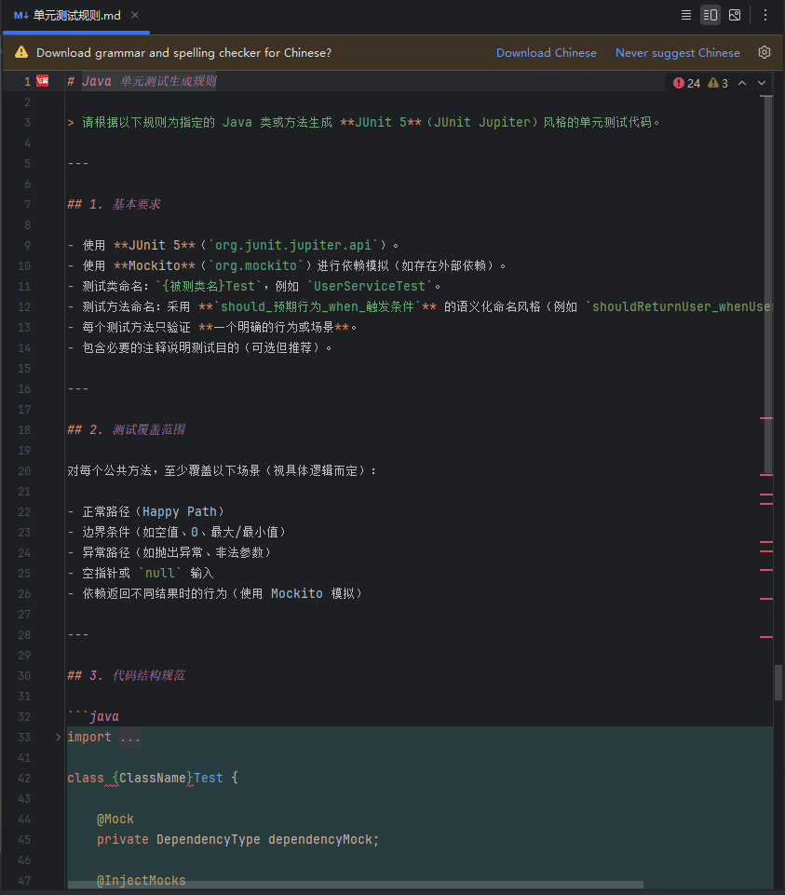Image resolution: width=785 pixels, height=895 pixels.
Task: Switch to editor-only view mode
Action: 686,15
